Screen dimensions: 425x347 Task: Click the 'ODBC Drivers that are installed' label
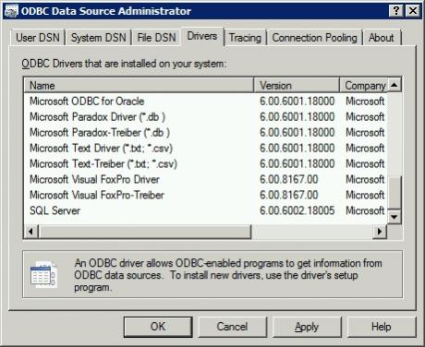pyautogui.click(x=124, y=64)
